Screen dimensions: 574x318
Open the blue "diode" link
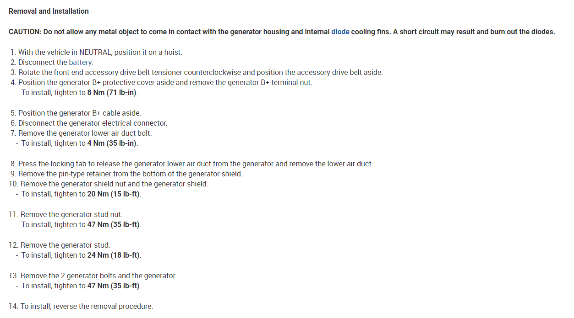tap(340, 32)
